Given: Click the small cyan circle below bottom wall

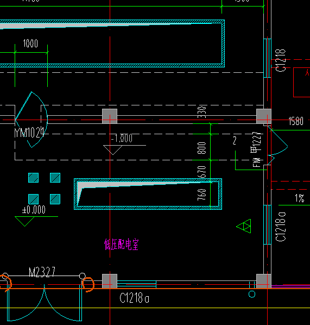Looking at the screenshot, I should (x=252, y=294).
